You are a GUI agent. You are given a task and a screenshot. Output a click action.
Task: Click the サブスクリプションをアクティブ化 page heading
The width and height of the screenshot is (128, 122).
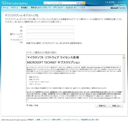22,15
